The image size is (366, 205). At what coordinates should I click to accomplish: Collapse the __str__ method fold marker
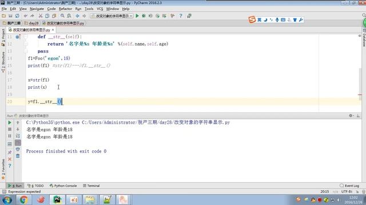tap(26, 36)
